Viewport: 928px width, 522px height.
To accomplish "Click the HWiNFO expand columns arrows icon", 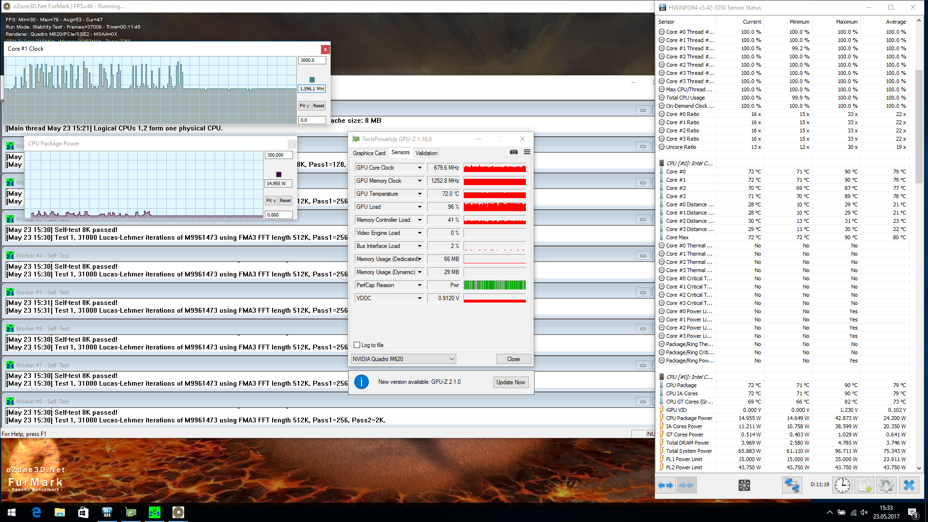I will click(x=666, y=485).
